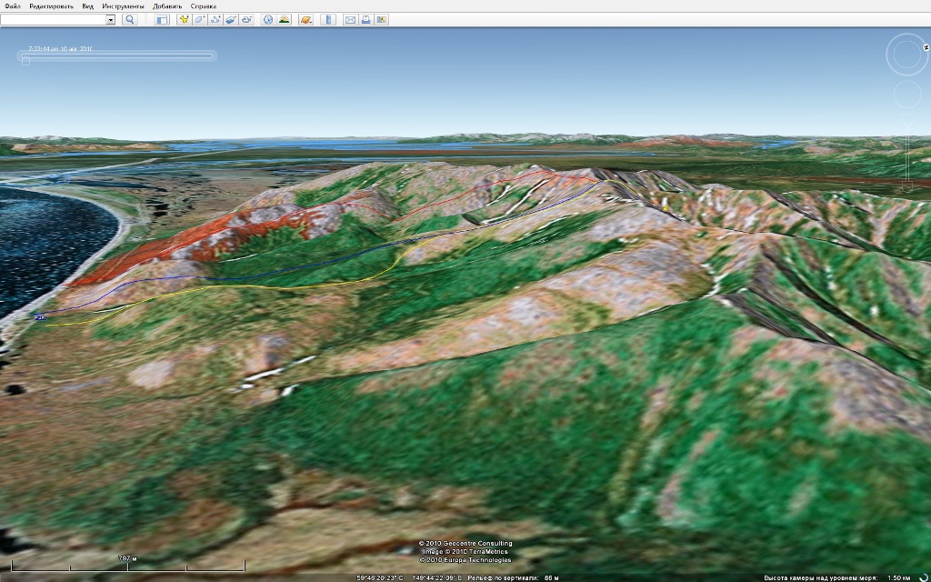Viewport: 931px width, 582px height.
Task: Click the Print icon in toolbar
Action: [x=365, y=19]
